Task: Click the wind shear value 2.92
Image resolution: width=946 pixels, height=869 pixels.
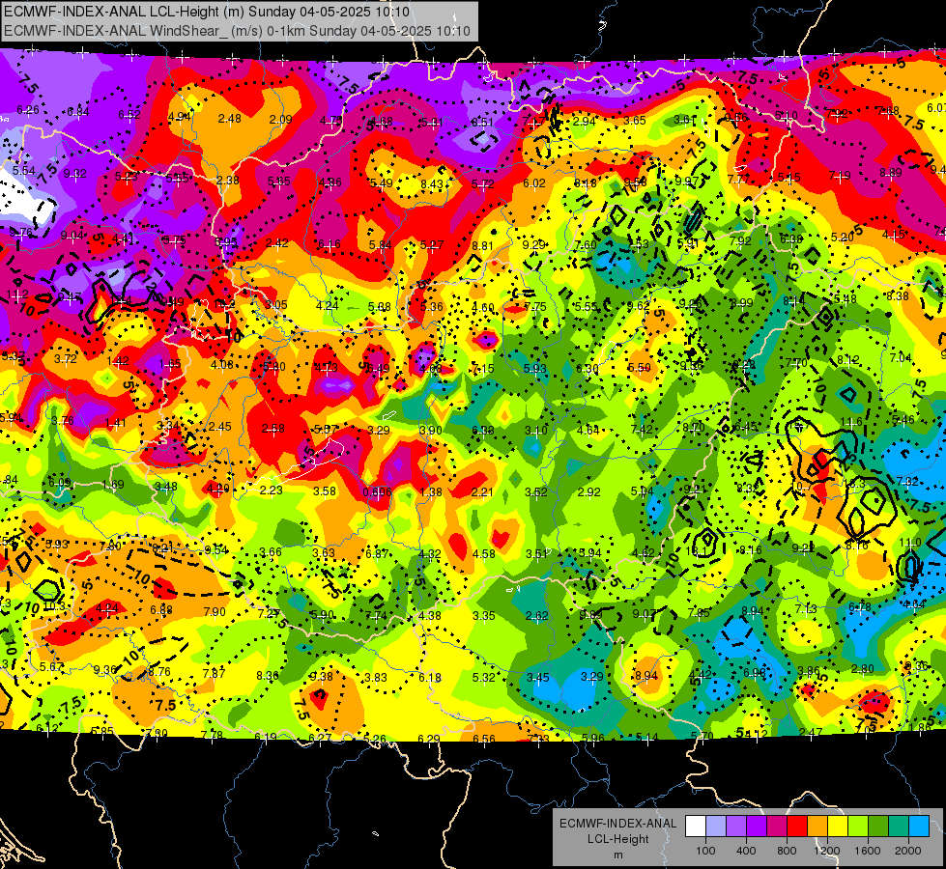Action: (588, 492)
